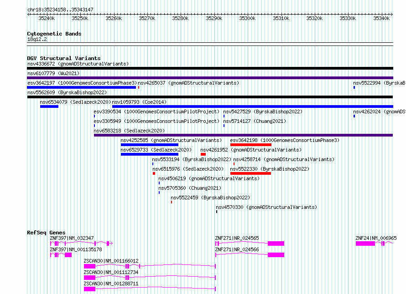Open nsv6529733 (Sedlazeck2020) label
The height and width of the screenshot is (294, 406).
click(156, 150)
